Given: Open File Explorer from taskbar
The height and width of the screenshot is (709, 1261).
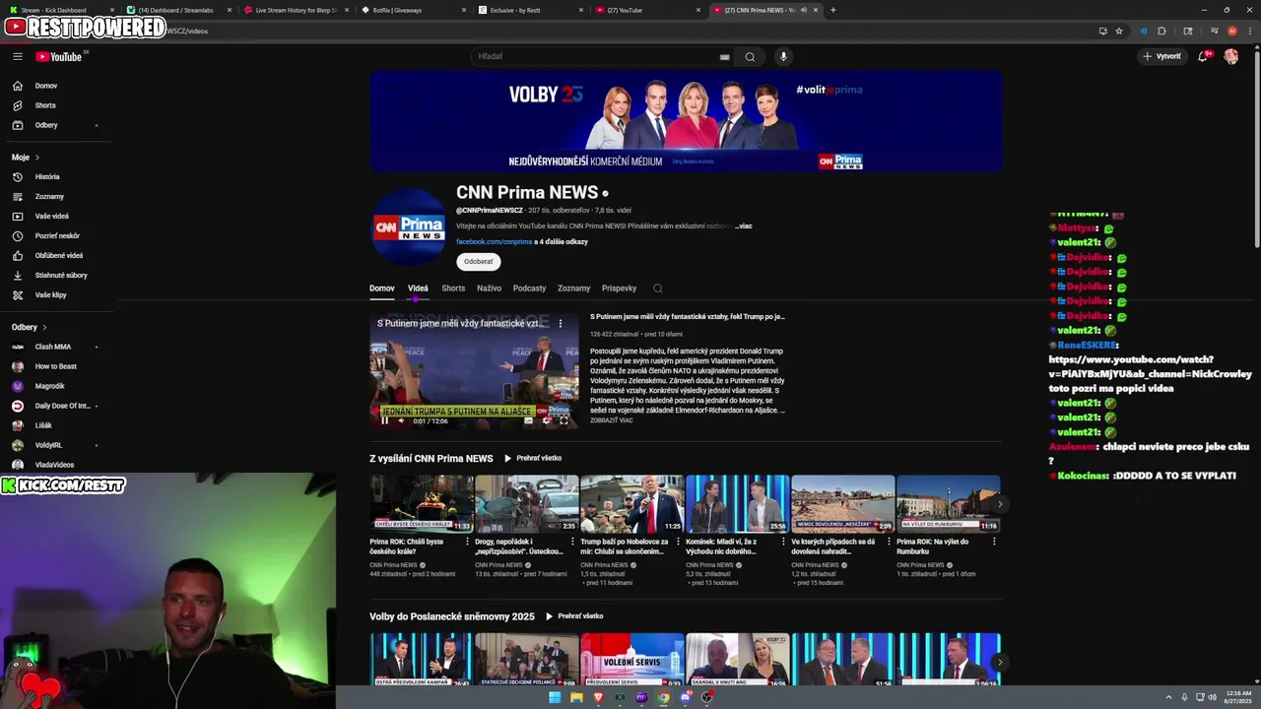Looking at the screenshot, I should [x=576, y=697].
